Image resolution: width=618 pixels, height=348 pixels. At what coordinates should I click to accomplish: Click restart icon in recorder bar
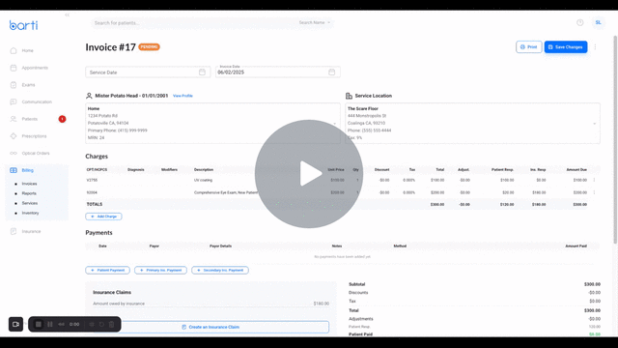pos(101,325)
